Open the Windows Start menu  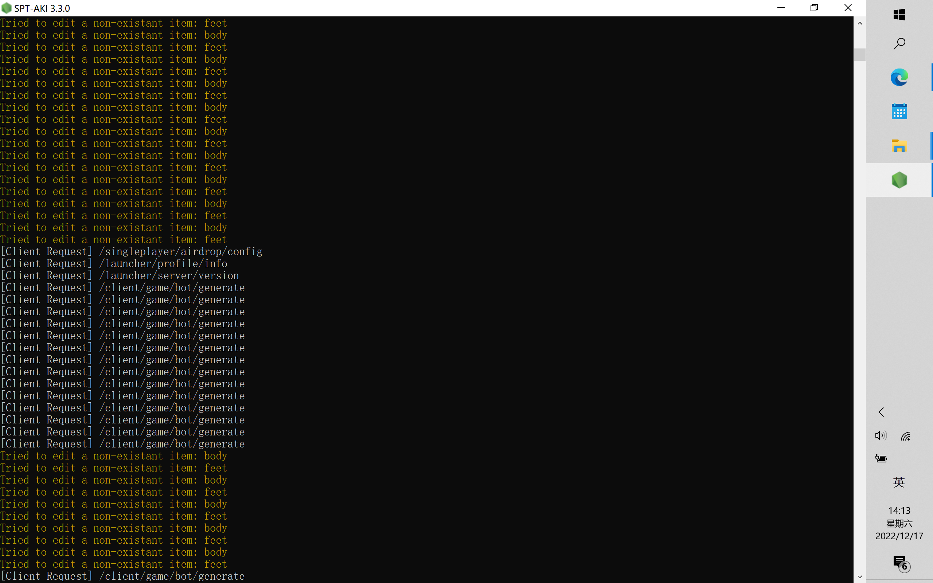click(x=899, y=15)
